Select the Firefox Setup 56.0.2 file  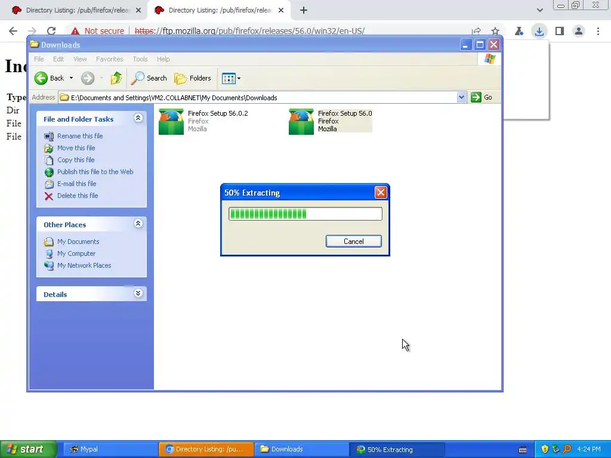[x=203, y=121]
